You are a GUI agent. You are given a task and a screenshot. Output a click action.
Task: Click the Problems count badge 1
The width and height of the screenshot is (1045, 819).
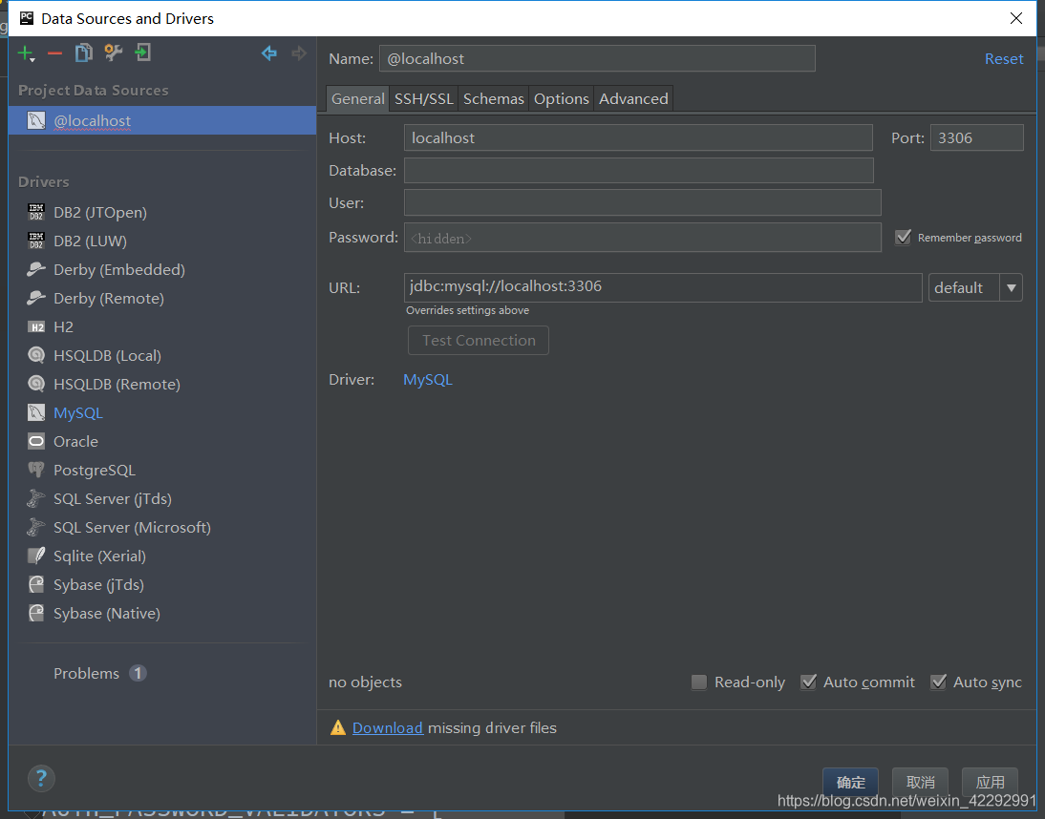point(138,673)
